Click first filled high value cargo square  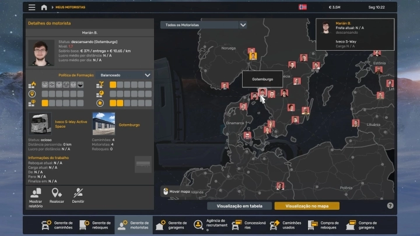tap(45, 103)
